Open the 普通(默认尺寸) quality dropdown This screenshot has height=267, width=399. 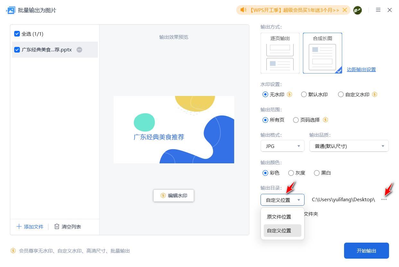click(x=349, y=146)
